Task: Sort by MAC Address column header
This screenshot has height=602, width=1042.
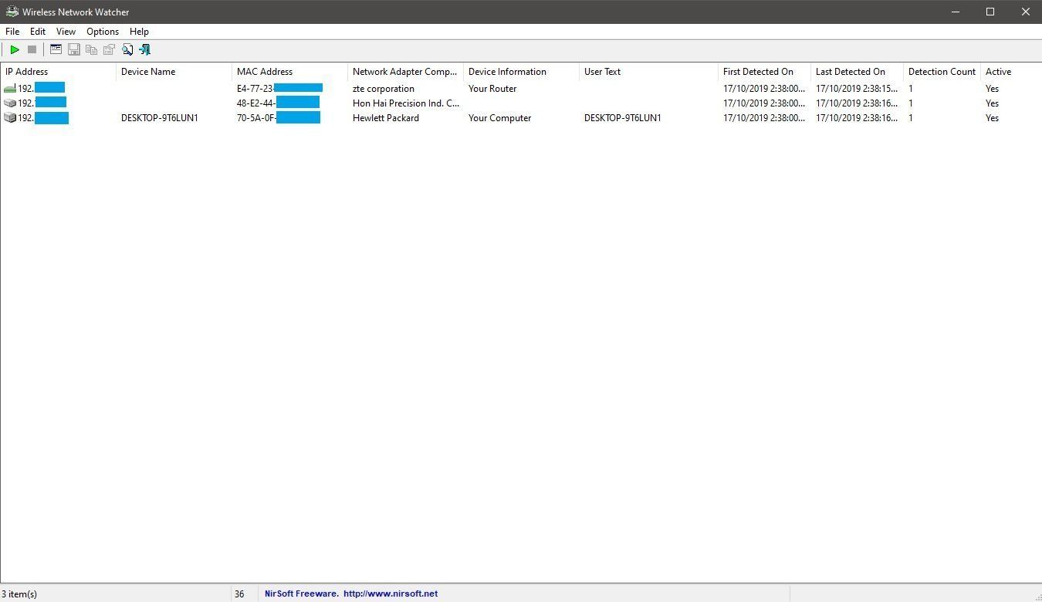Action: pyautogui.click(x=265, y=72)
